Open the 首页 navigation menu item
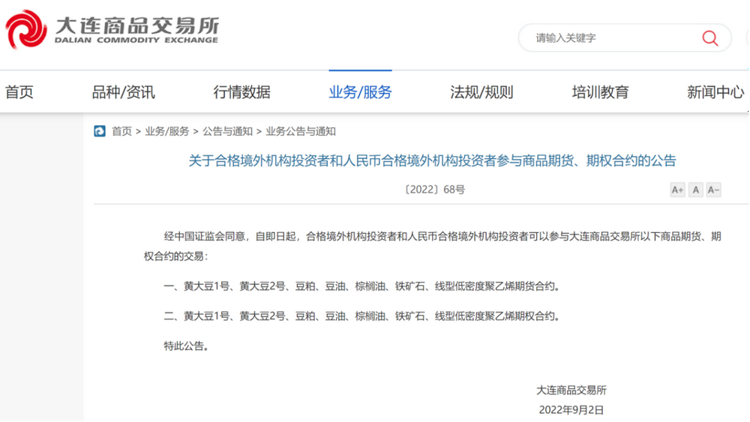750x422 pixels. [x=19, y=91]
